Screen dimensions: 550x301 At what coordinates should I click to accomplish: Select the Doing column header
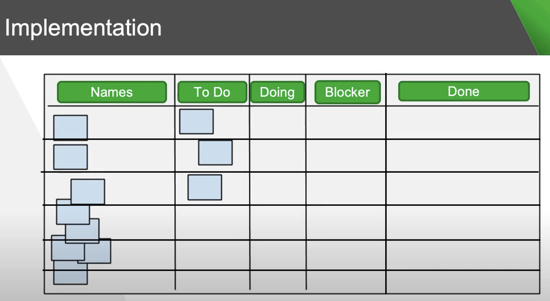click(277, 92)
